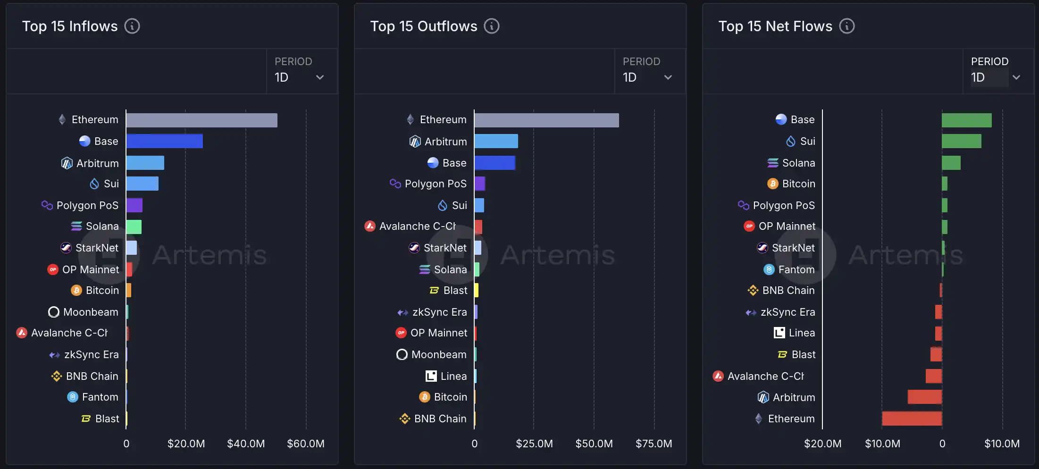Click the info icon beside Top 15 Inflows
Screen dimensions: 1039x469
(132, 26)
